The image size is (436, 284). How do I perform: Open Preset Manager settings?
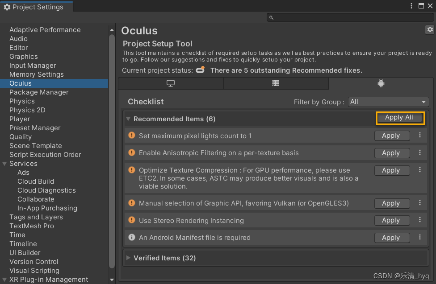[35, 128]
